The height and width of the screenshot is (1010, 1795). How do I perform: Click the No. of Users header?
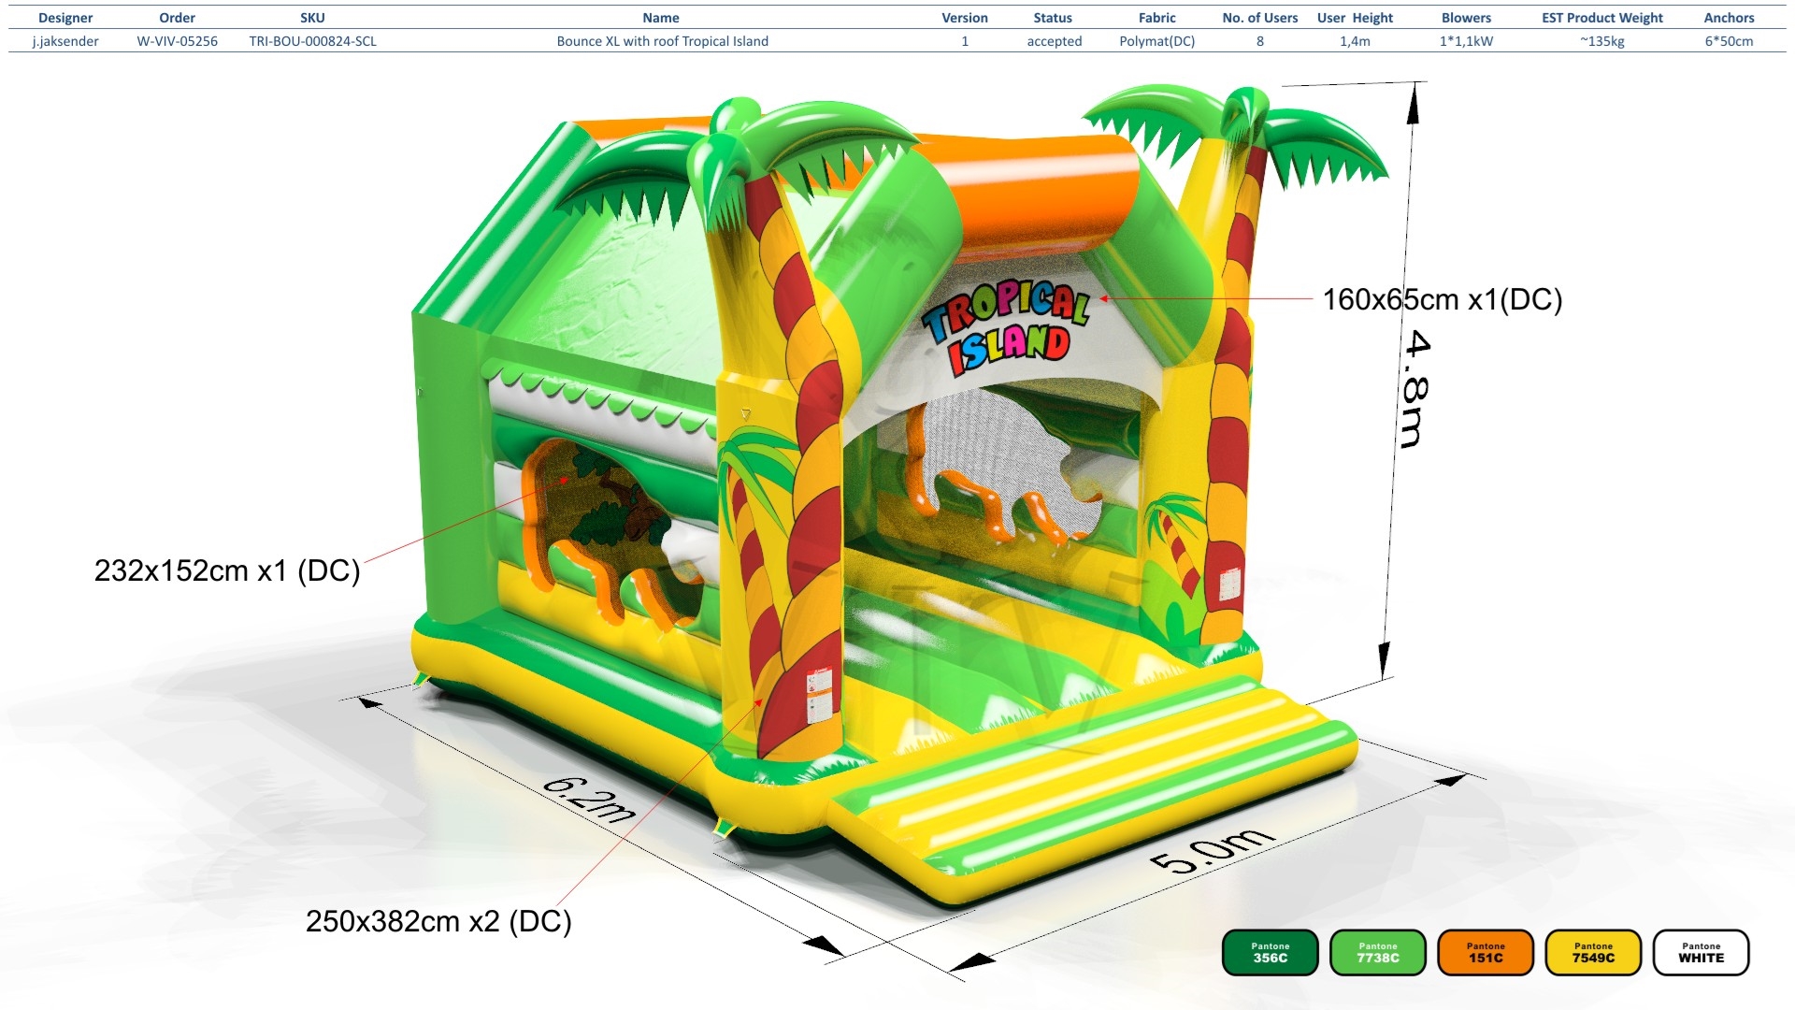(1260, 18)
